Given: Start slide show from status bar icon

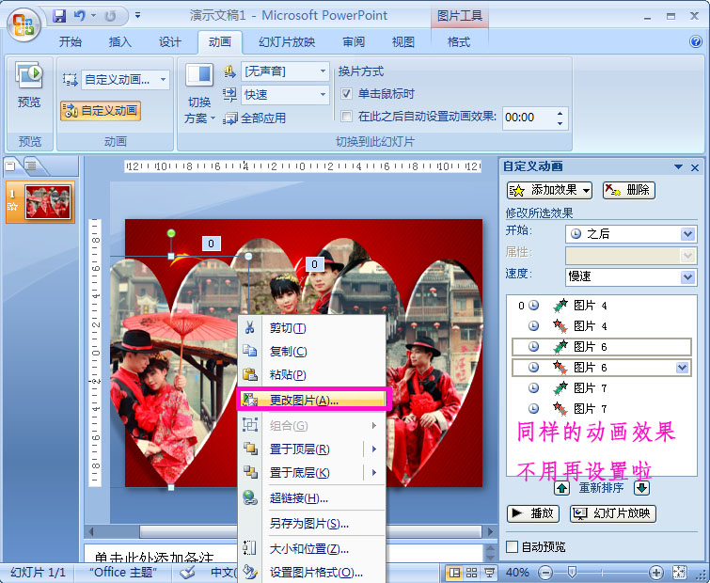Looking at the screenshot, I should pyautogui.click(x=489, y=573).
